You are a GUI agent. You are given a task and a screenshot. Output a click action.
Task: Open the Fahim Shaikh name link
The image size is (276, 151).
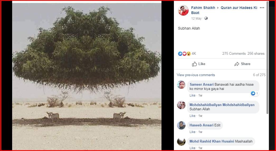(x=203, y=8)
